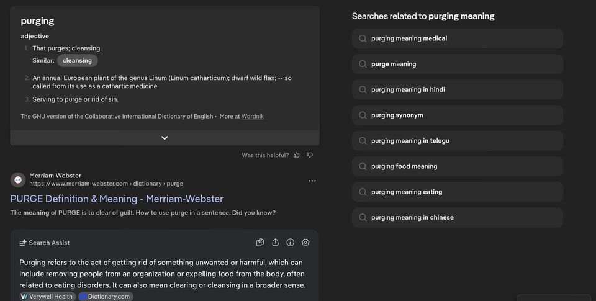Click the 'purging' definition heading
Viewport: 596px width, 301px height.
(37, 21)
